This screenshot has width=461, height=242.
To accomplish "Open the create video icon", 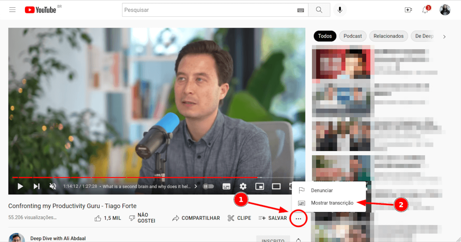I will point(408,10).
